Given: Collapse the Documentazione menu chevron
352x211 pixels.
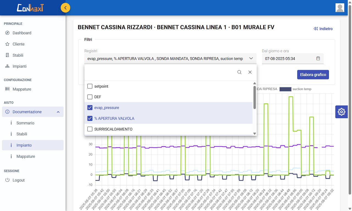Looking at the screenshot, I should 58,112.
